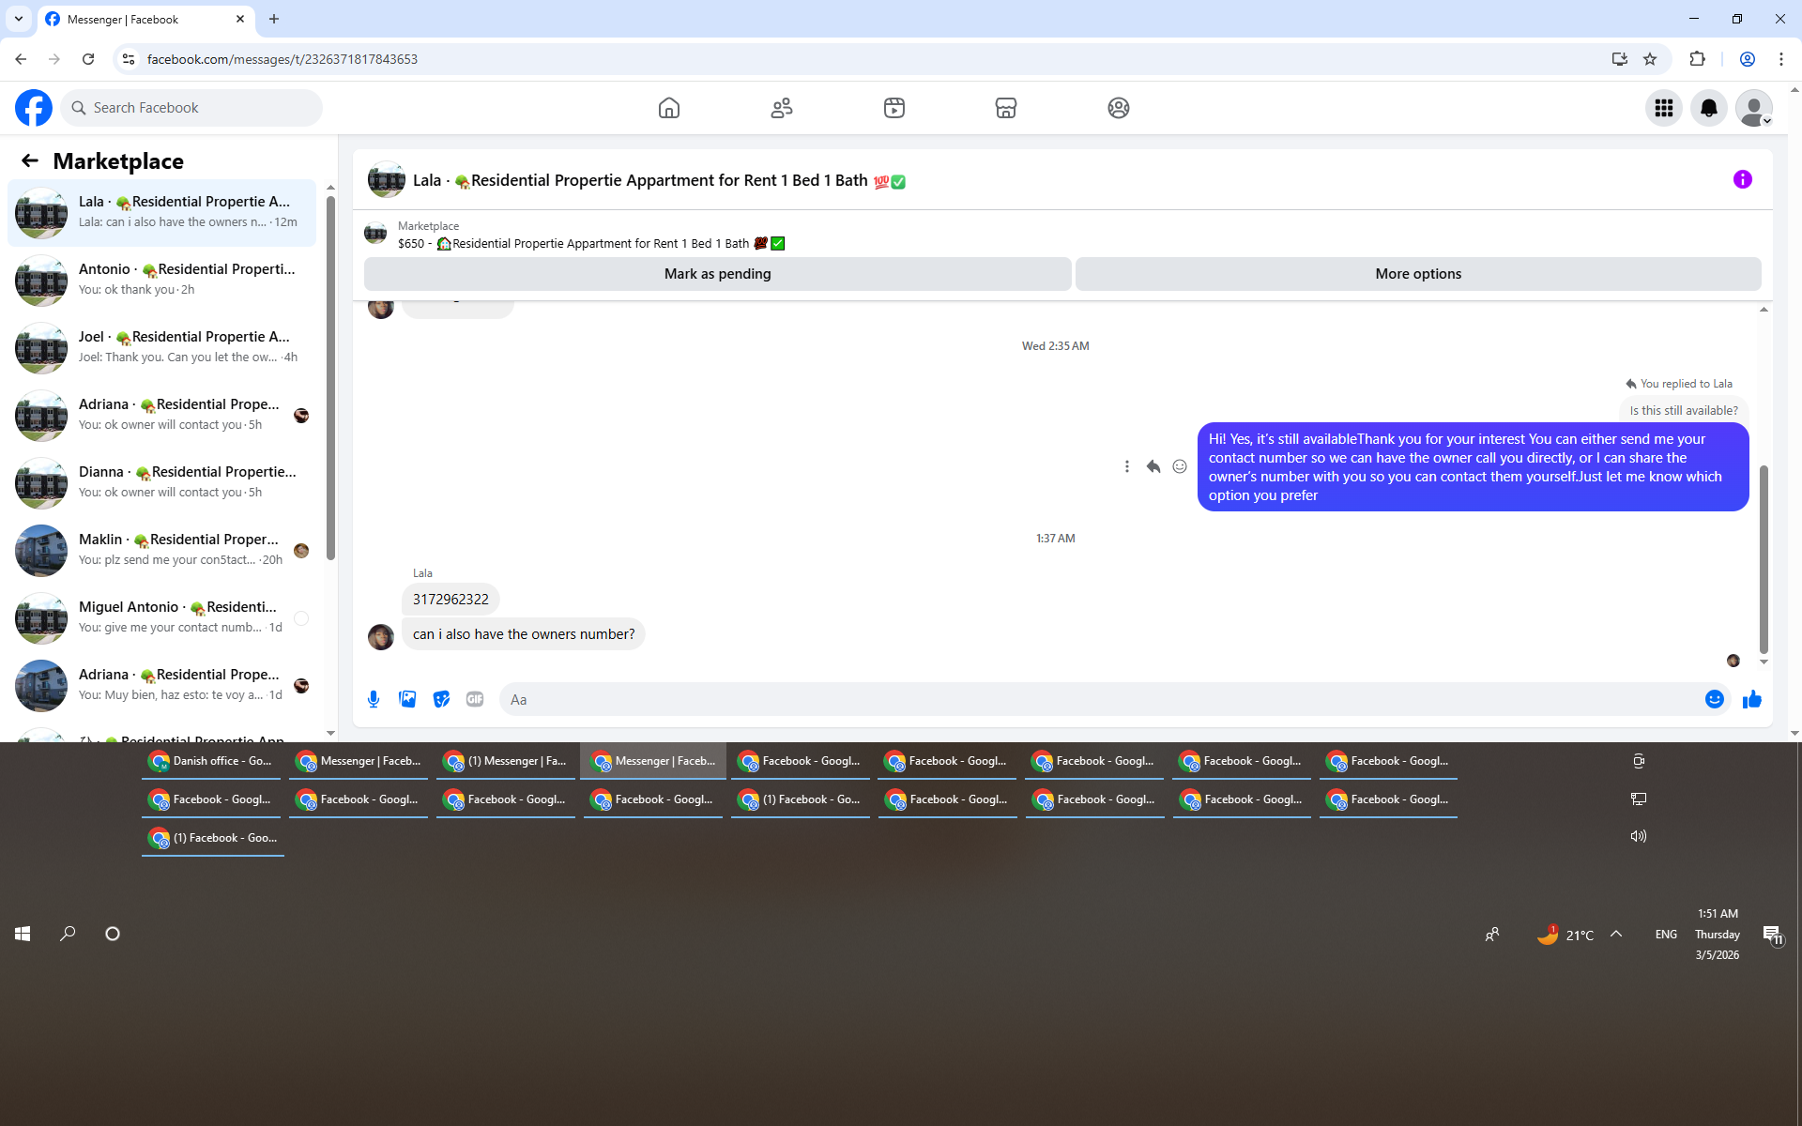This screenshot has width=1802, height=1126.
Task: Open Cortana circle on taskbar
Action: pyautogui.click(x=113, y=934)
